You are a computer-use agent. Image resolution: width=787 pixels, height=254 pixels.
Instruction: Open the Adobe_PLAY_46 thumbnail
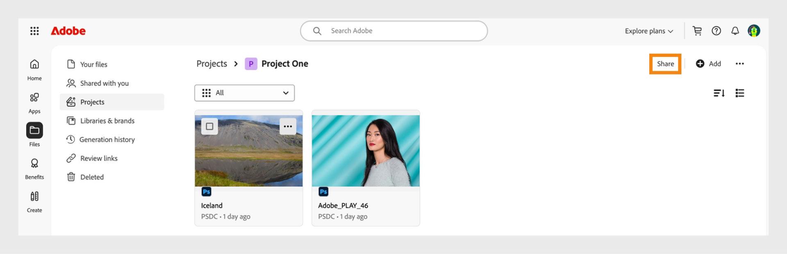pyautogui.click(x=365, y=150)
